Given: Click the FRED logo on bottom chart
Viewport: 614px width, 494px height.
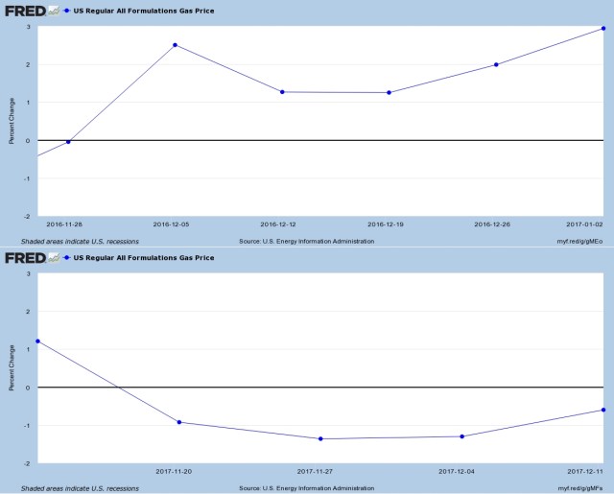Looking at the screenshot, I should (24, 258).
